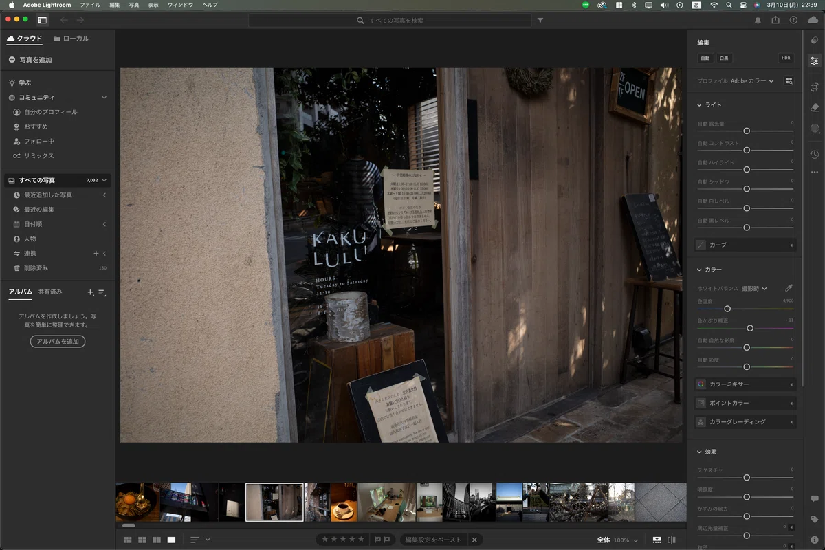
Task: Flag the photo as picked
Action: pos(377,540)
